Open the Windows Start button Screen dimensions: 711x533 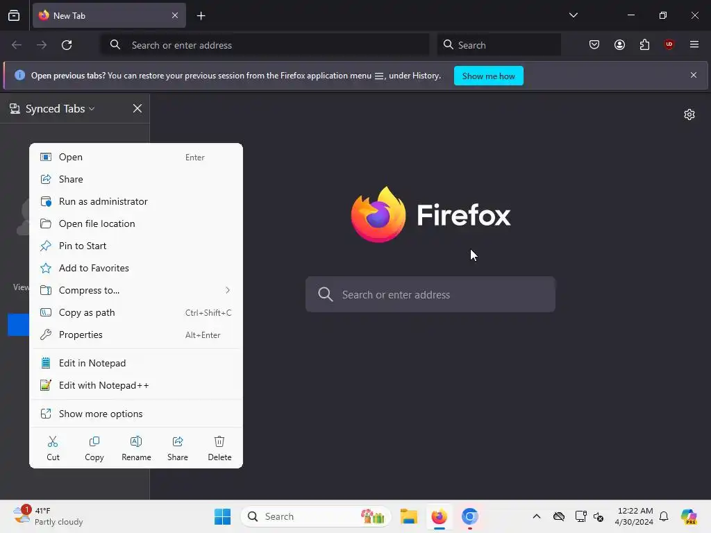pos(222,516)
